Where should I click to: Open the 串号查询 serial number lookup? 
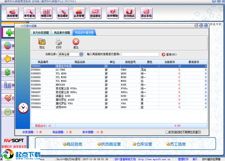[x=29, y=13]
